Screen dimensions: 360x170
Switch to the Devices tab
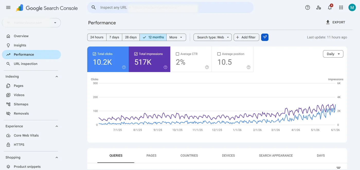click(x=228, y=156)
